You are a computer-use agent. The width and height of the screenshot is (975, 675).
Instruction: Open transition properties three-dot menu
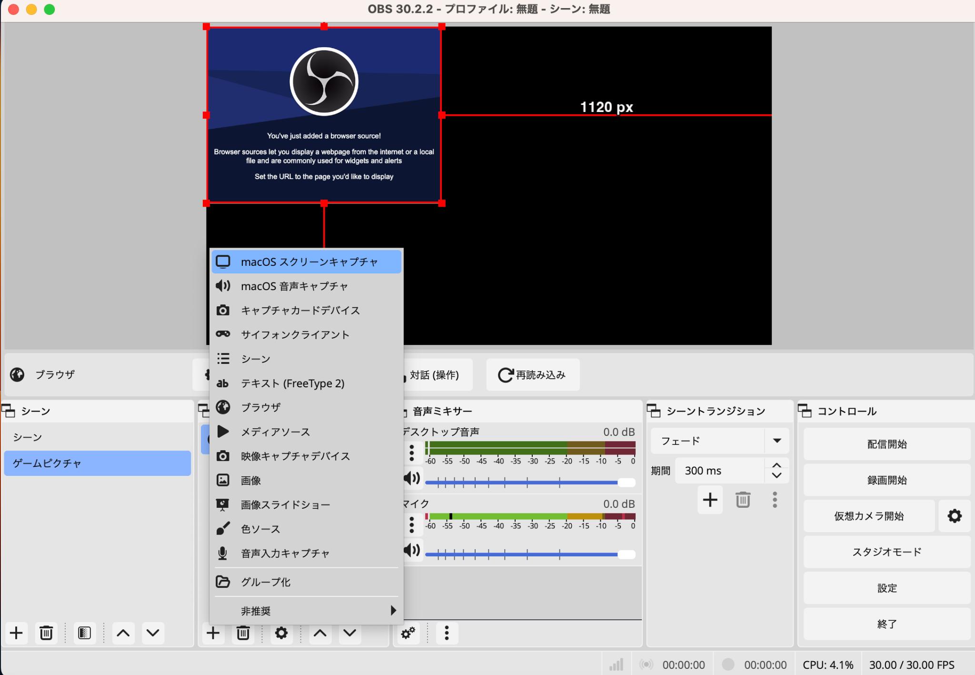(x=775, y=500)
